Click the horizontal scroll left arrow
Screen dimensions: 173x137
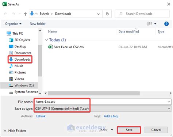click(46, 94)
